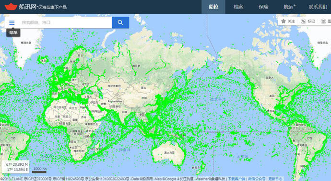Image resolution: width=331 pixels, height=181 pixels.
Task: Click the blue search magnifier button
Action: 120,22
